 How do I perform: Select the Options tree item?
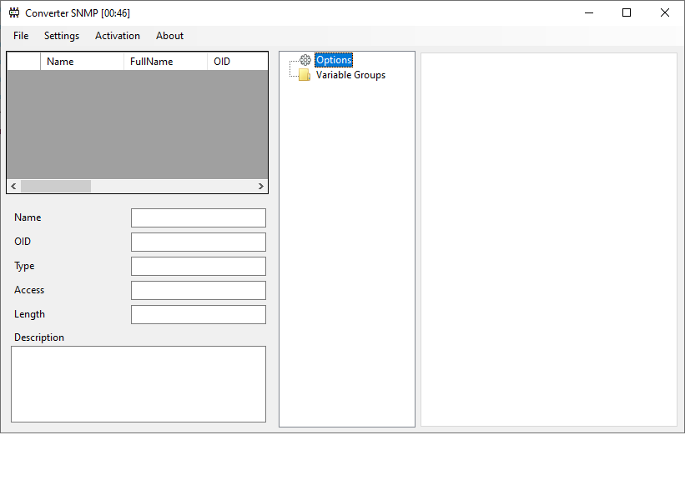click(x=334, y=60)
